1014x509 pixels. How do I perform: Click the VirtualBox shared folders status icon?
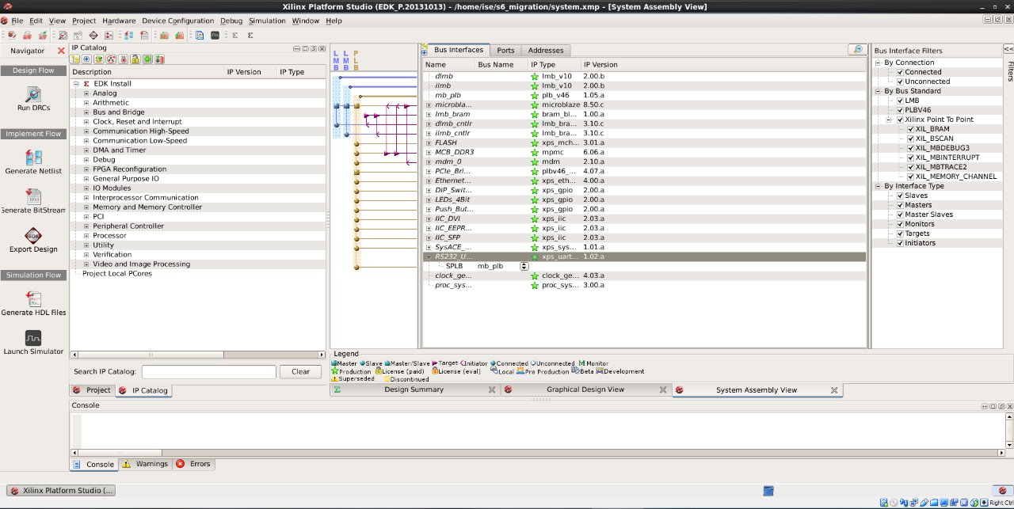(x=933, y=503)
